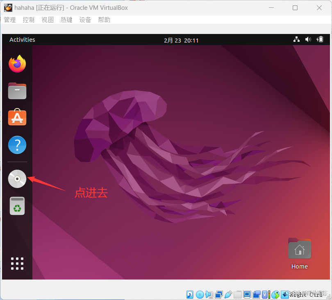Image resolution: width=332 pixels, height=300 pixels.
Task: Open the Files application from the dock
Action: point(17,91)
